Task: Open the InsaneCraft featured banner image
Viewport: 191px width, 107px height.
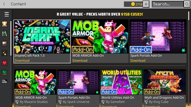Action: [x=42, y=37]
